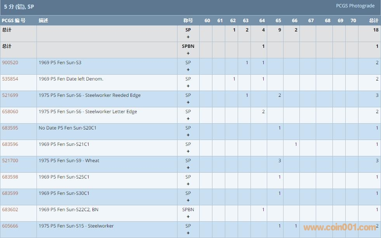This screenshot has width=381, height=238.
Task: Click the 总计 column header at right
Action: pos(373,21)
